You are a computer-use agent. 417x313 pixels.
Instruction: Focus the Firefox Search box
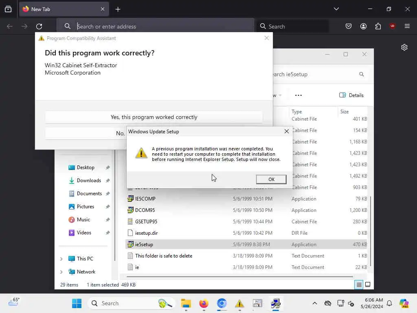(x=292, y=26)
